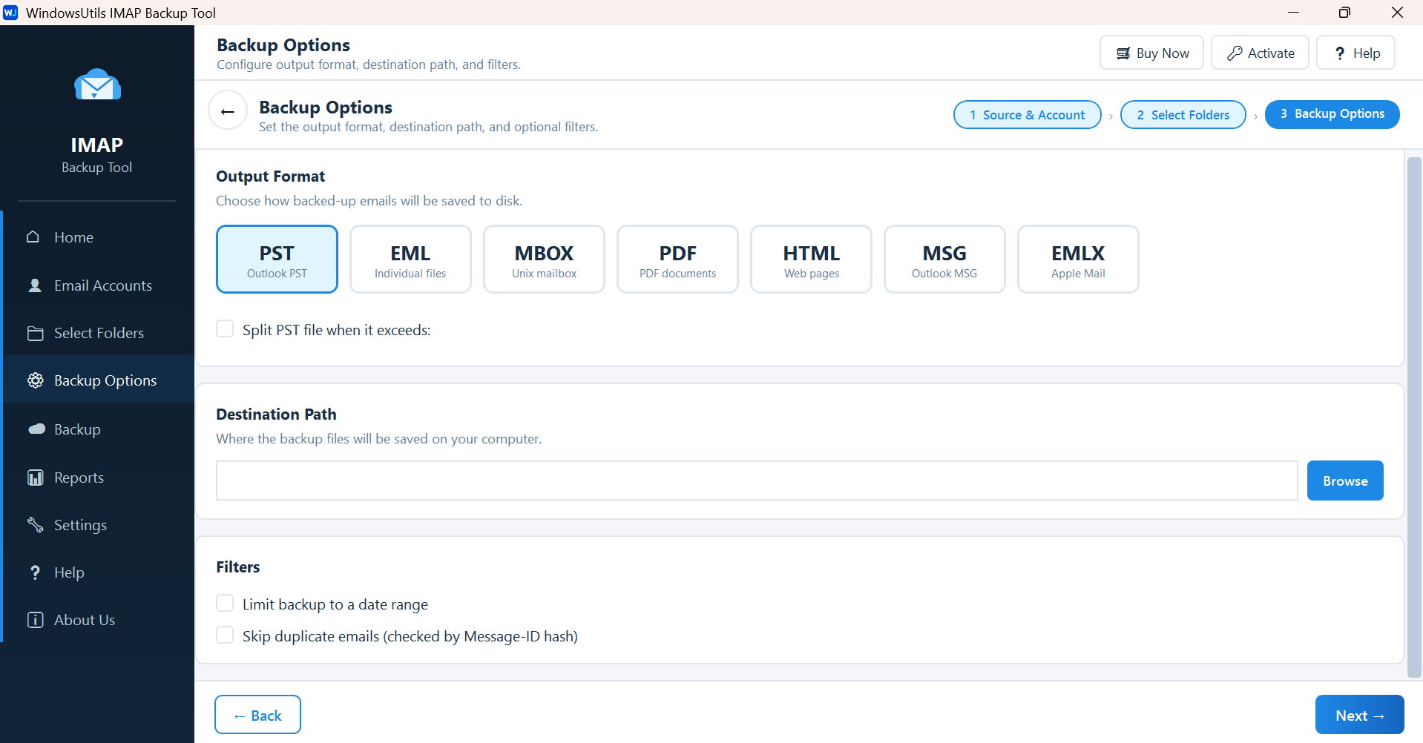Click the vertical scrollbar
This screenshot has width=1423, height=743.
coord(1414,417)
